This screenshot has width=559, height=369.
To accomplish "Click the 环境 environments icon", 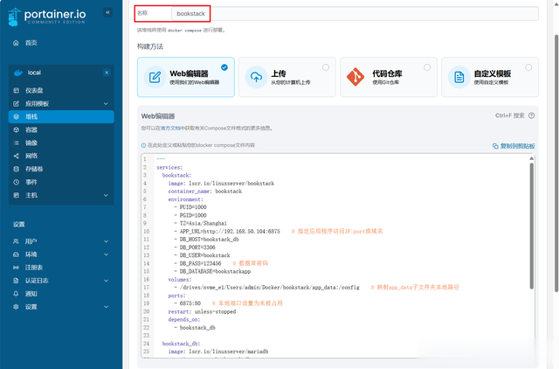I will tap(16, 254).
